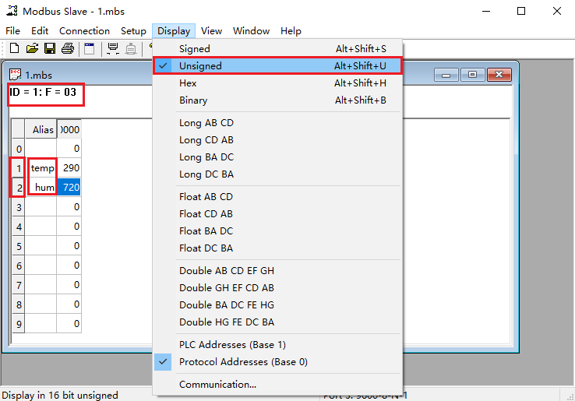Choose Float CD AB format
The width and height of the screenshot is (575, 401).
coord(277,214)
